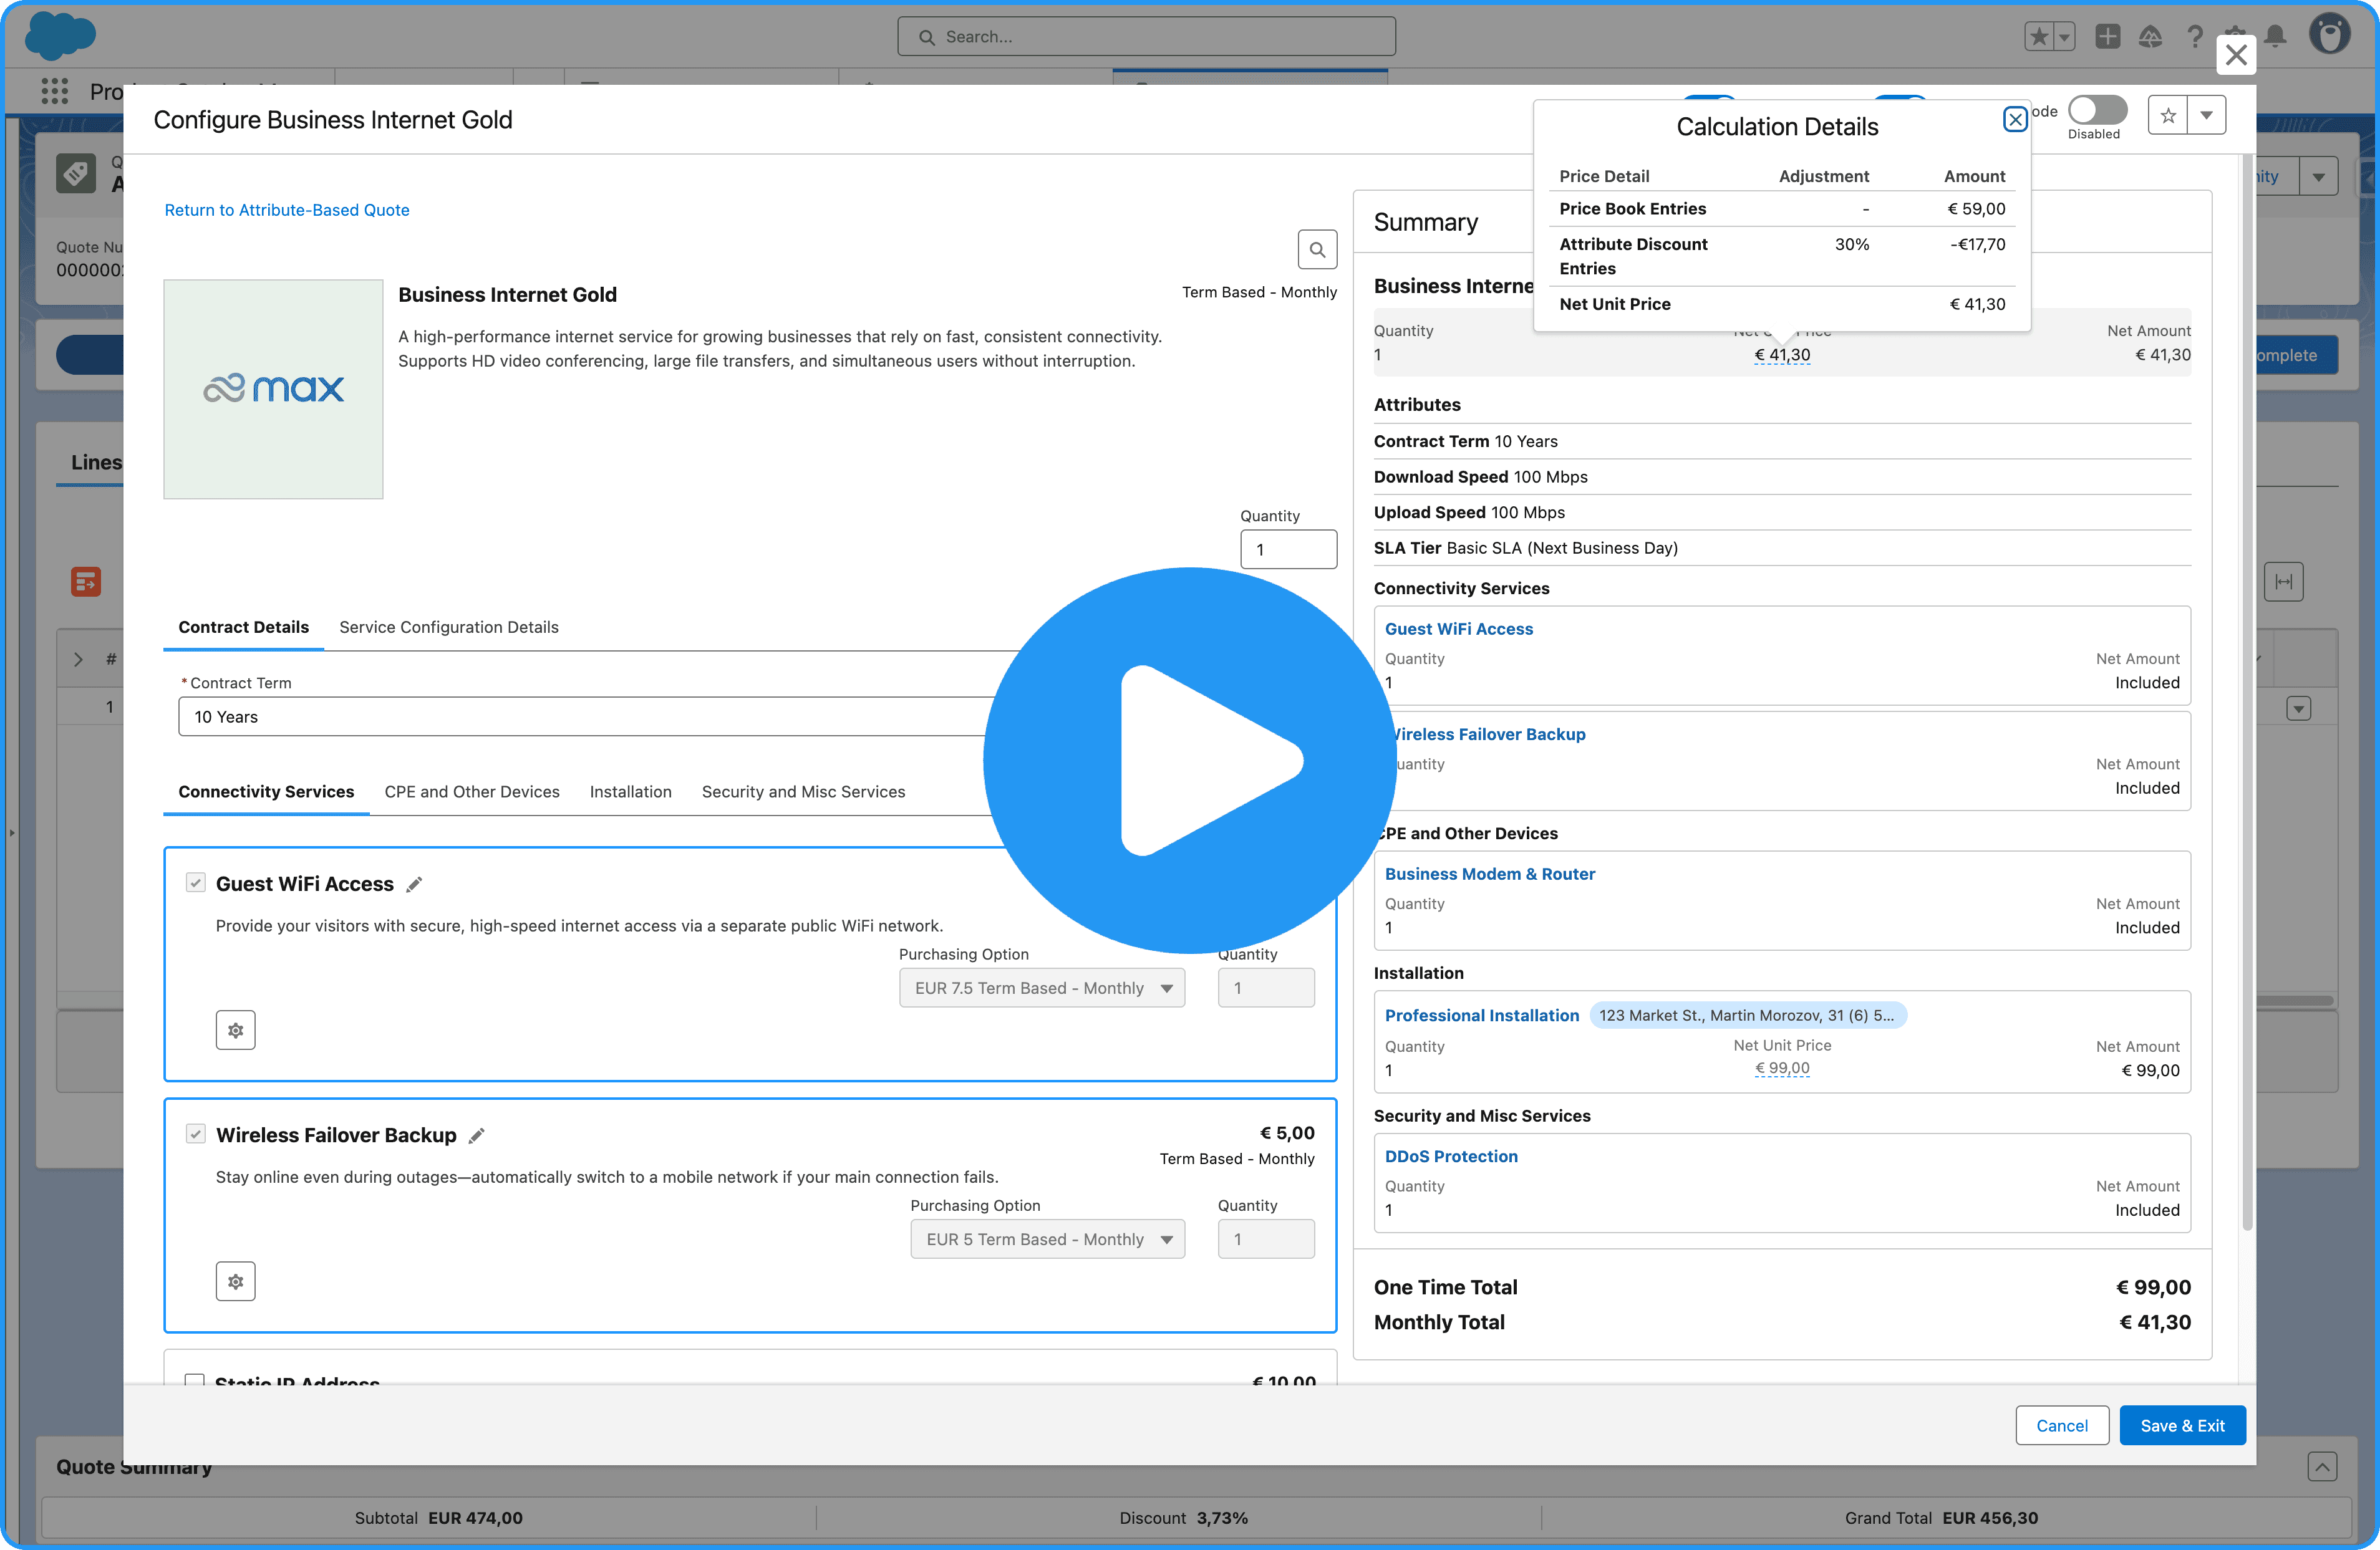The width and height of the screenshot is (2380, 1550).
Task: Open dropdown arrow next to favorite star
Action: [2206, 116]
